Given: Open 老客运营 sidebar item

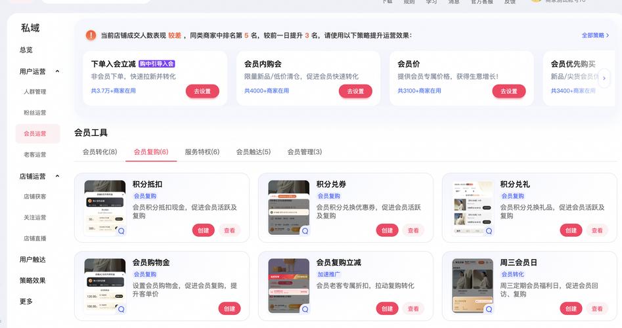Looking at the screenshot, I should tap(35, 155).
